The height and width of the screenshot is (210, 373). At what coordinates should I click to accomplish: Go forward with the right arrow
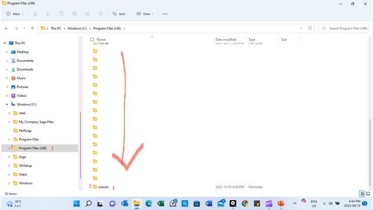pyautogui.click(x=16, y=29)
